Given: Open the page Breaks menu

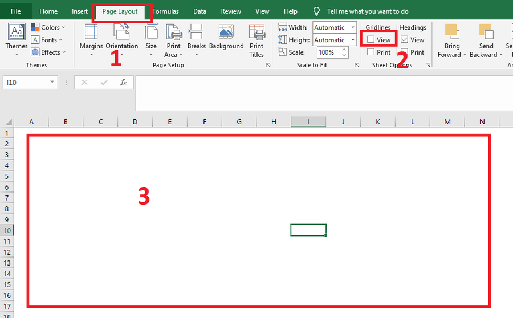Looking at the screenshot, I should coord(196,40).
